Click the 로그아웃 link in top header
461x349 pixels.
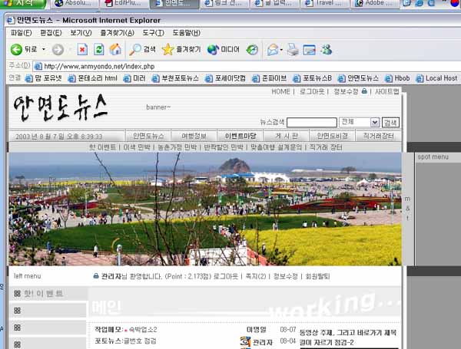(311, 91)
